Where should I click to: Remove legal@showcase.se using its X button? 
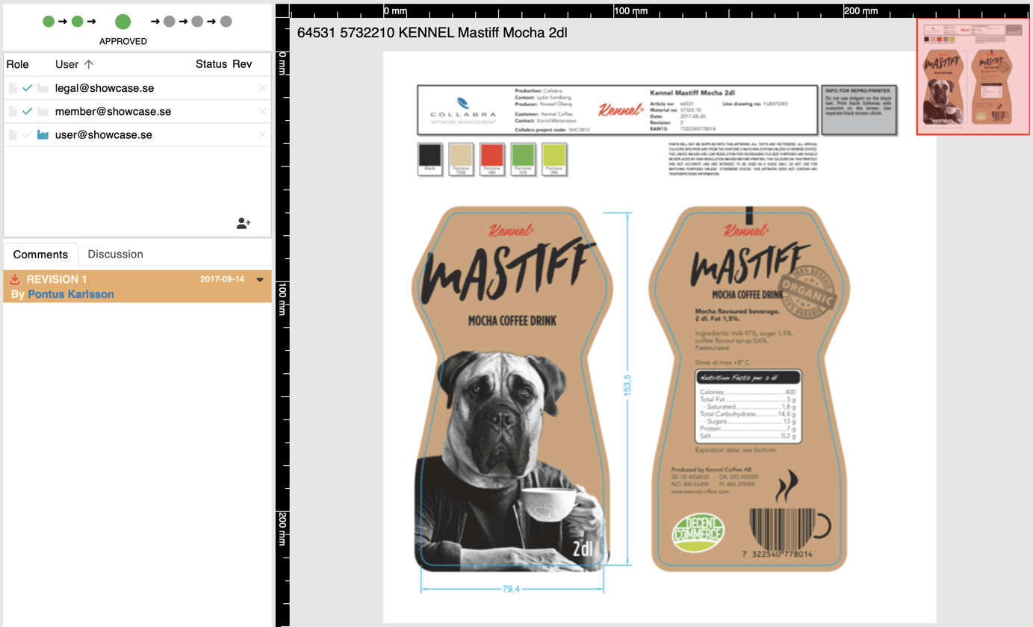pos(264,87)
